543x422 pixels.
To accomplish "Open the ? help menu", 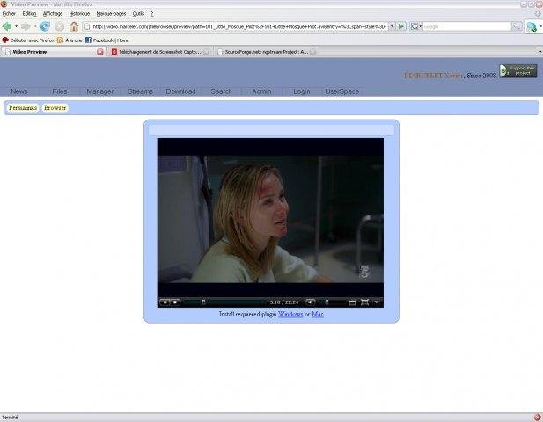I will tap(152, 14).
